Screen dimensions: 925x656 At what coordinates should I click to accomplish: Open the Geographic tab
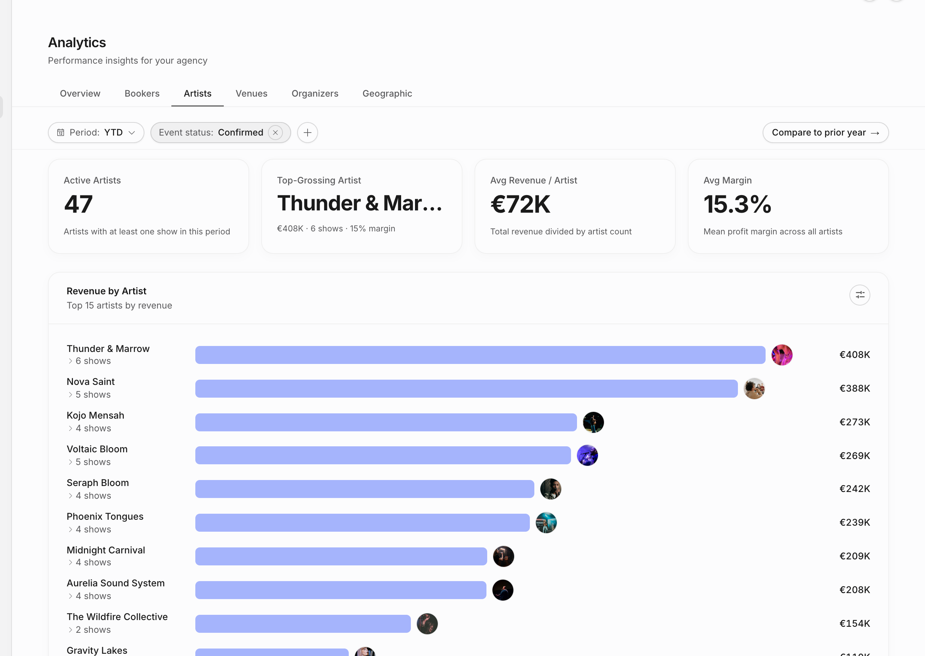[x=387, y=93]
